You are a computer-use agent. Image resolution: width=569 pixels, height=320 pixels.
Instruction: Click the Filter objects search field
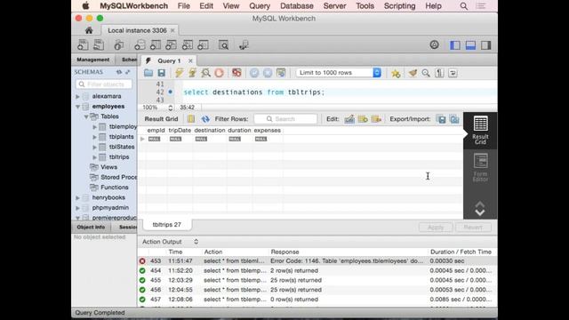pos(104,84)
